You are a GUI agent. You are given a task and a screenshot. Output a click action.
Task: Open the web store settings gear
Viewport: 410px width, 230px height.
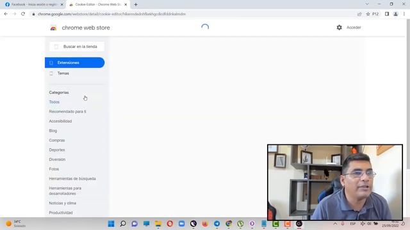point(339,27)
